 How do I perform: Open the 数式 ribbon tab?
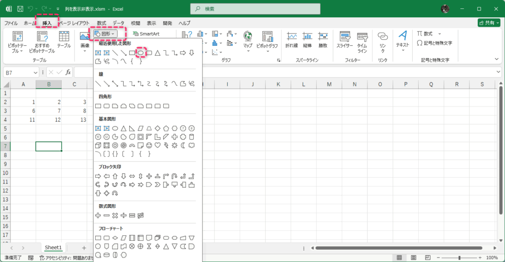[102, 23]
